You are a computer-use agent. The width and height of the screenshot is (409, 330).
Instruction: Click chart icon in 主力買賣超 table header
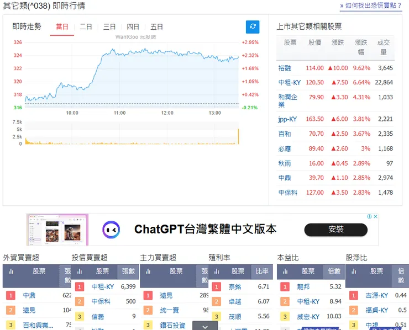148,272
